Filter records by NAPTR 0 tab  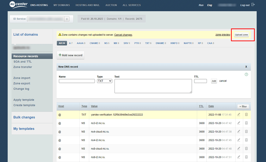tap(189, 43)
